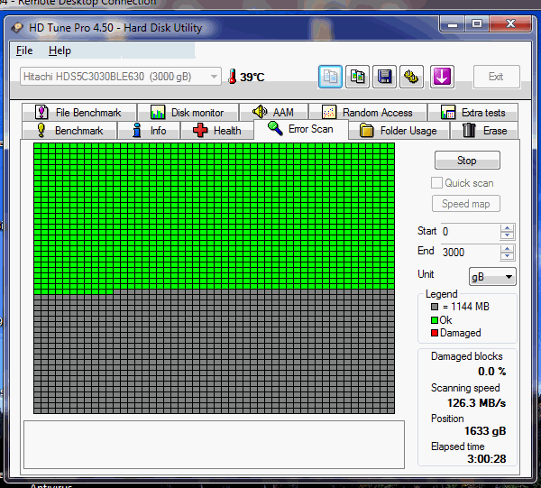The width and height of the screenshot is (541, 488).
Task: Click the End value input field
Action: click(x=471, y=253)
